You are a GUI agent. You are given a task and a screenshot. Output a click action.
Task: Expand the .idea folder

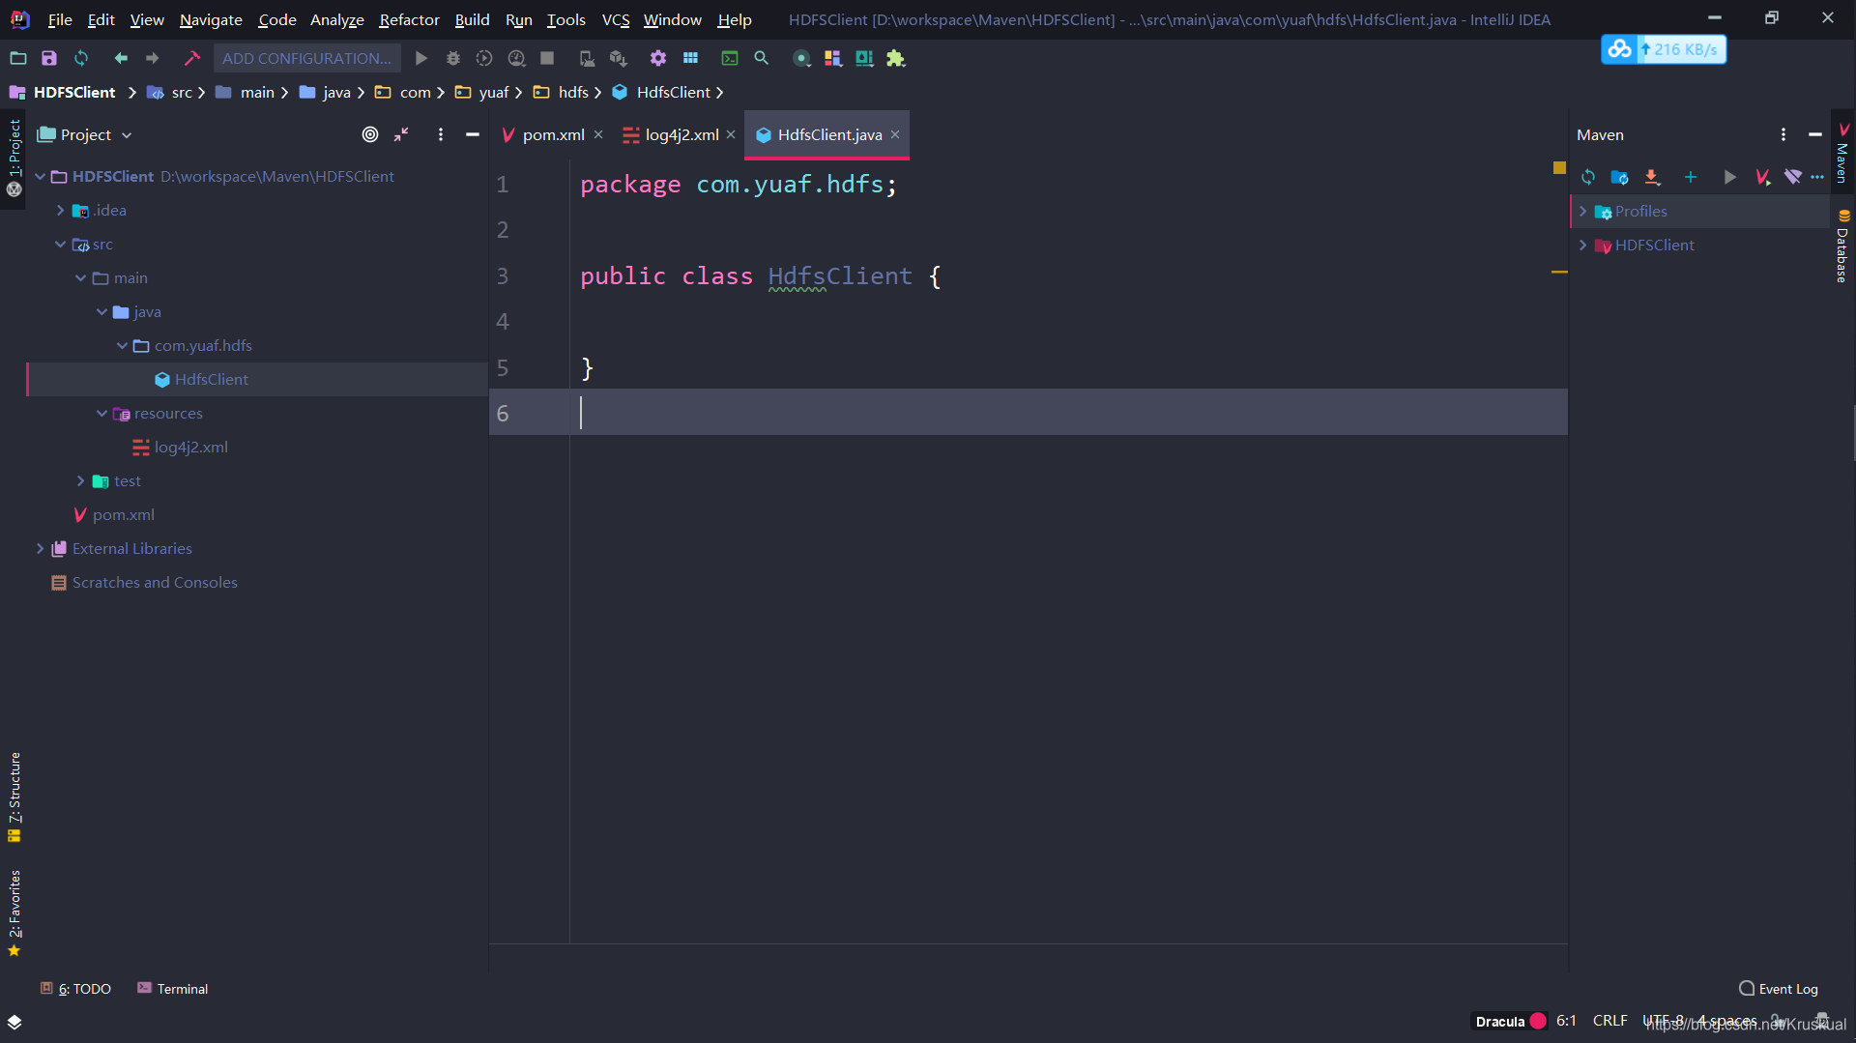pos(60,210)
